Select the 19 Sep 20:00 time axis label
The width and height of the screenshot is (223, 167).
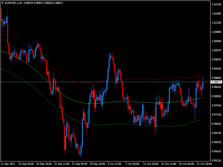(44, 164)
